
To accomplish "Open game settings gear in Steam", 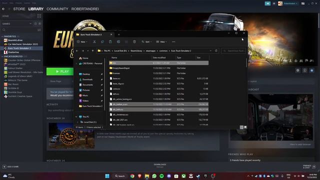I will pyautogui.click(x=298, y=70).
